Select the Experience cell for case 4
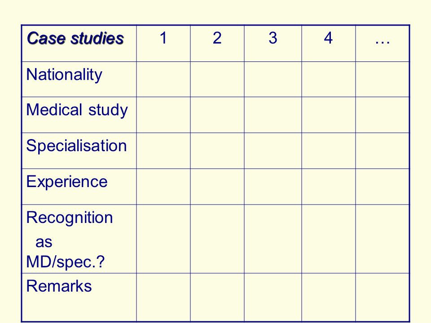Viewport: 431px width, 323px height. click(x=329, y=187)
